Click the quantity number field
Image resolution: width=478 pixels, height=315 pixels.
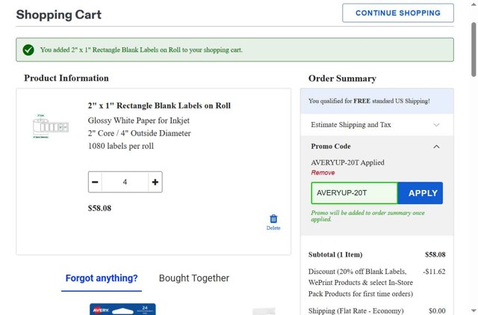click(125, 182)
